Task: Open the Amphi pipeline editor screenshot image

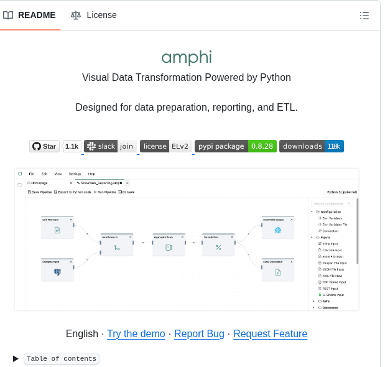Action: (187, 239)
